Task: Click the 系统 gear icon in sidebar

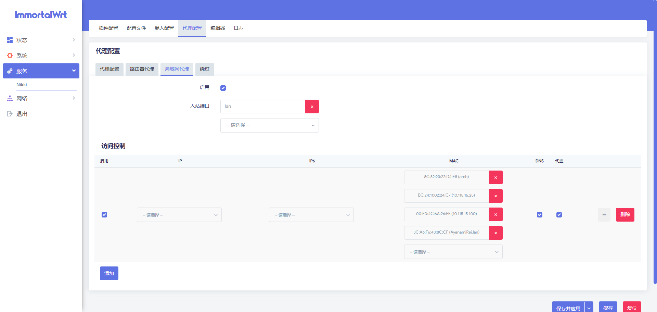Action: pos(10,55)
